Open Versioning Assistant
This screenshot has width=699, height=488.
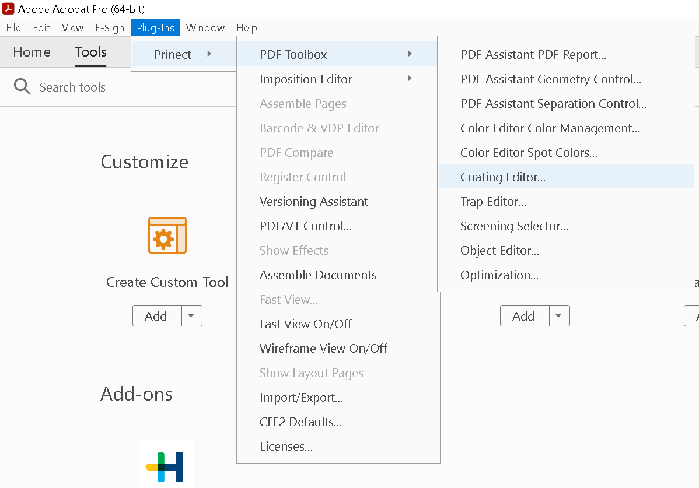point(337,201)
